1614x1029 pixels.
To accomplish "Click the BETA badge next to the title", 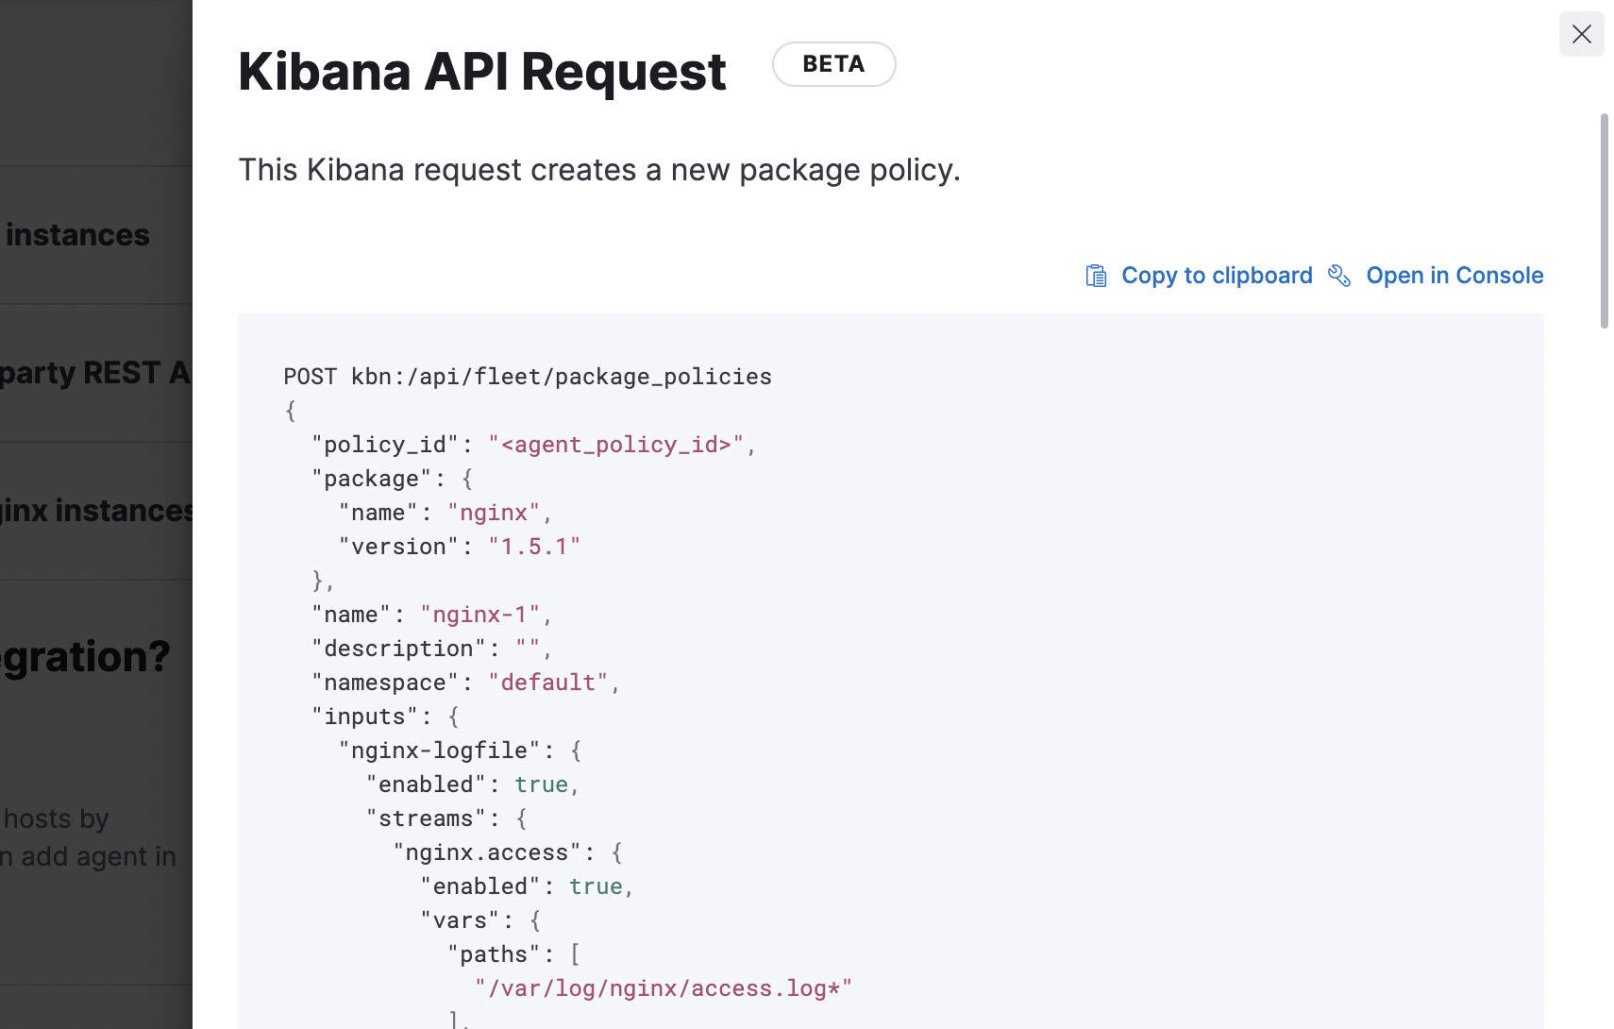I will [833, 64].
